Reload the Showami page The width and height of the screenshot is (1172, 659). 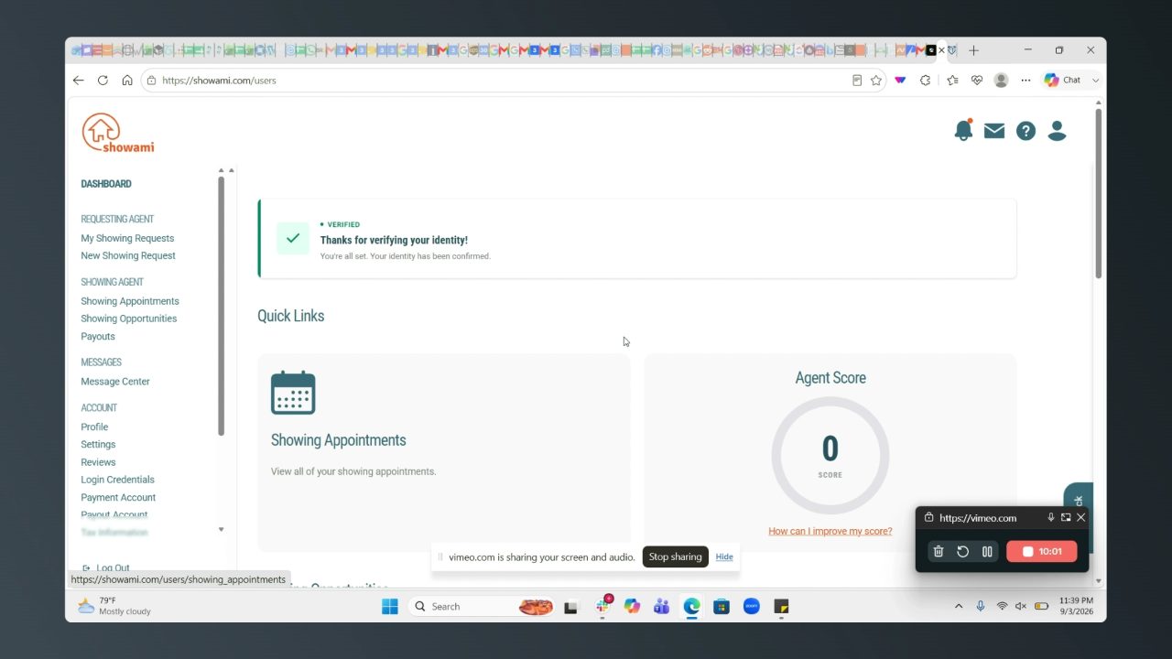(x=103, y=81)
